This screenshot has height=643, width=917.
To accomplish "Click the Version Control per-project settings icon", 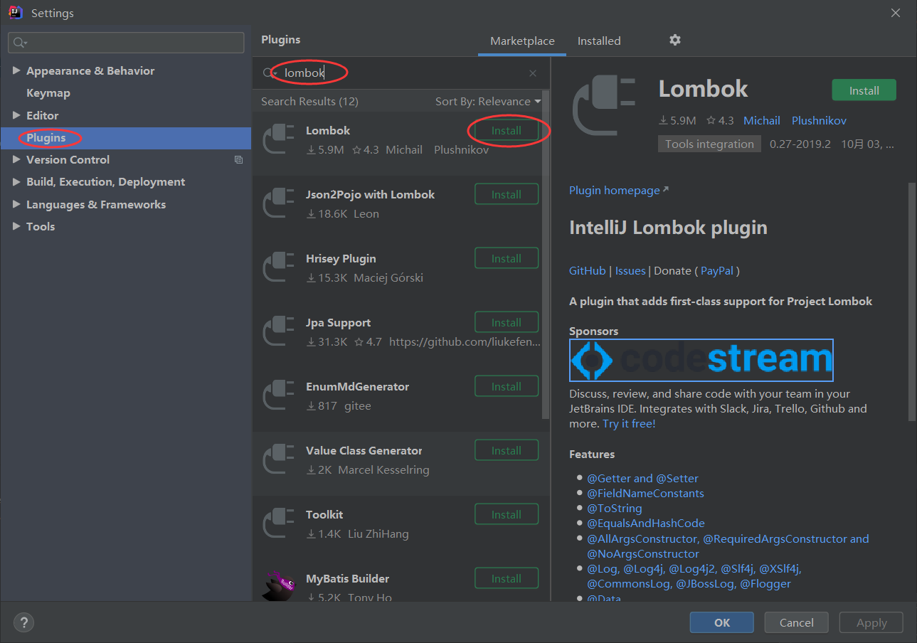I will (238, 160).
